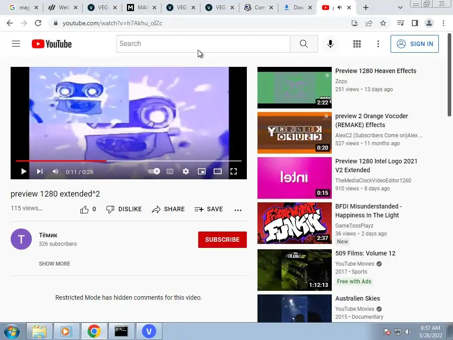Open the tab search dropdown arrow
This screenshot has width=453, height=340.
(x=400, y=8)
